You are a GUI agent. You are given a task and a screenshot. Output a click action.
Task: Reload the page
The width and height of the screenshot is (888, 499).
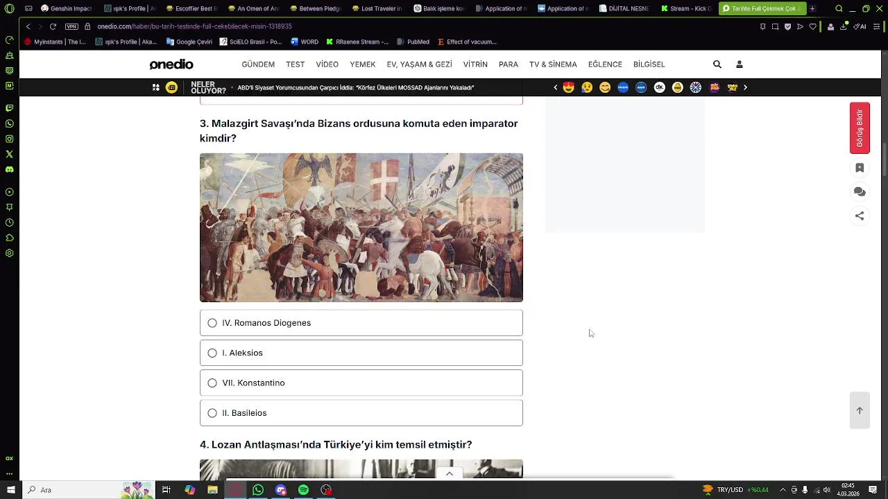coord(53,26)
